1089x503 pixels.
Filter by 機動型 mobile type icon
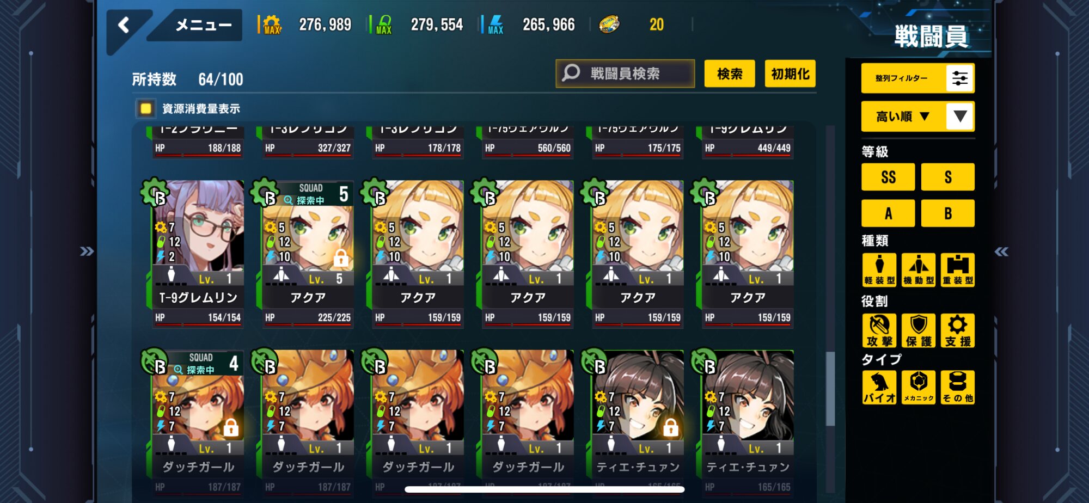[x=919, y=270]
